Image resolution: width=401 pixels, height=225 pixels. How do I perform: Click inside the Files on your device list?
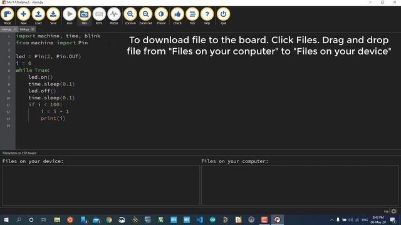[101, 185]
